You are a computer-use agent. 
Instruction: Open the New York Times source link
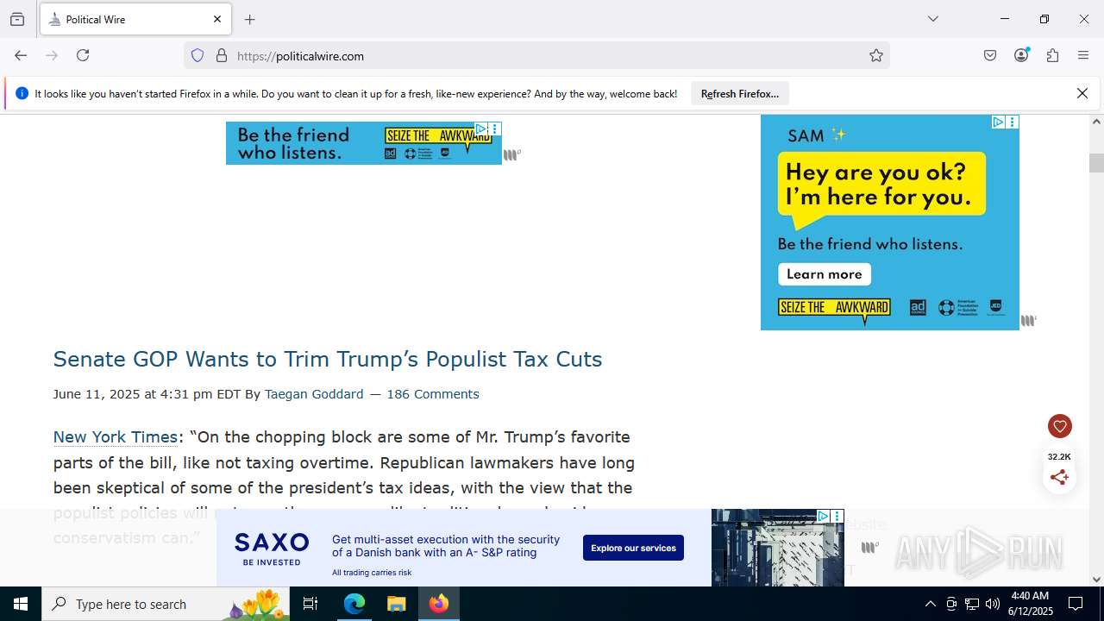pyautogui.click(x=116, y=437)
